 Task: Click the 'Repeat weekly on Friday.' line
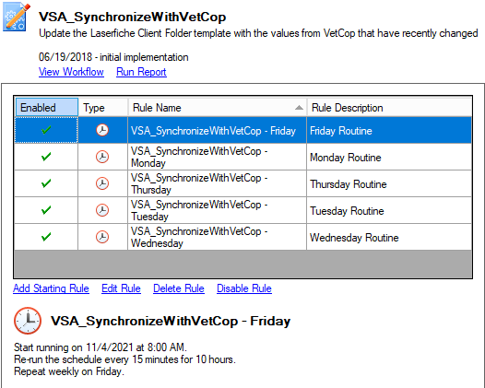(69, 371)
